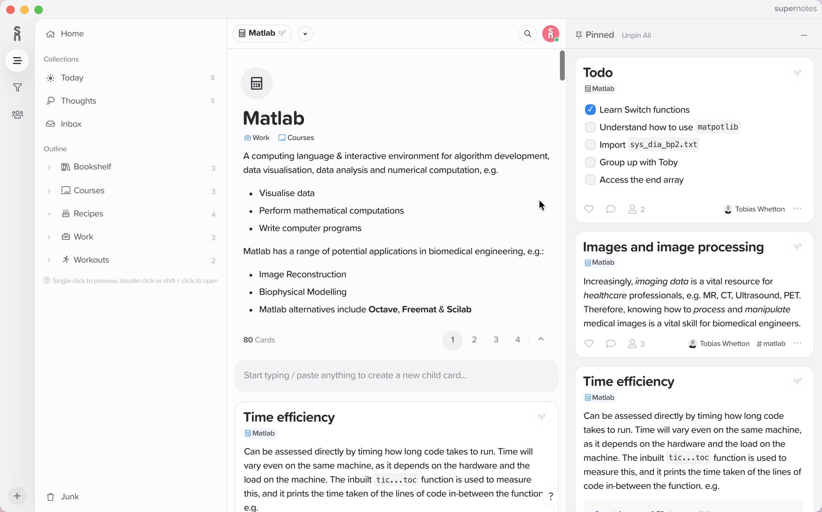822x512 pixels.
Task: Go to page 3 of cards
Action: point(496,340)
